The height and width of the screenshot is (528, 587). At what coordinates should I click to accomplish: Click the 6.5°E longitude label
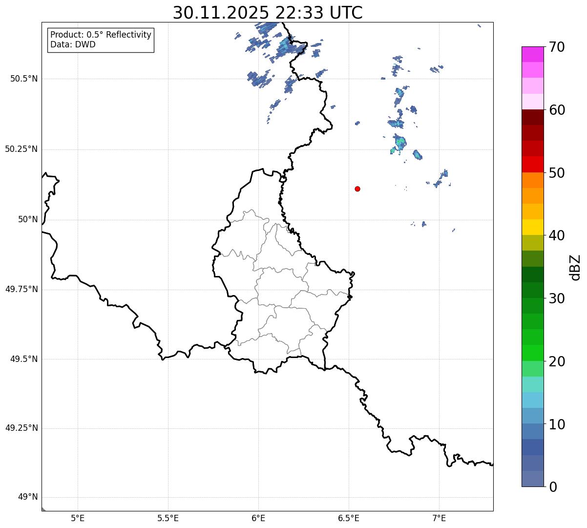(349, 518)
